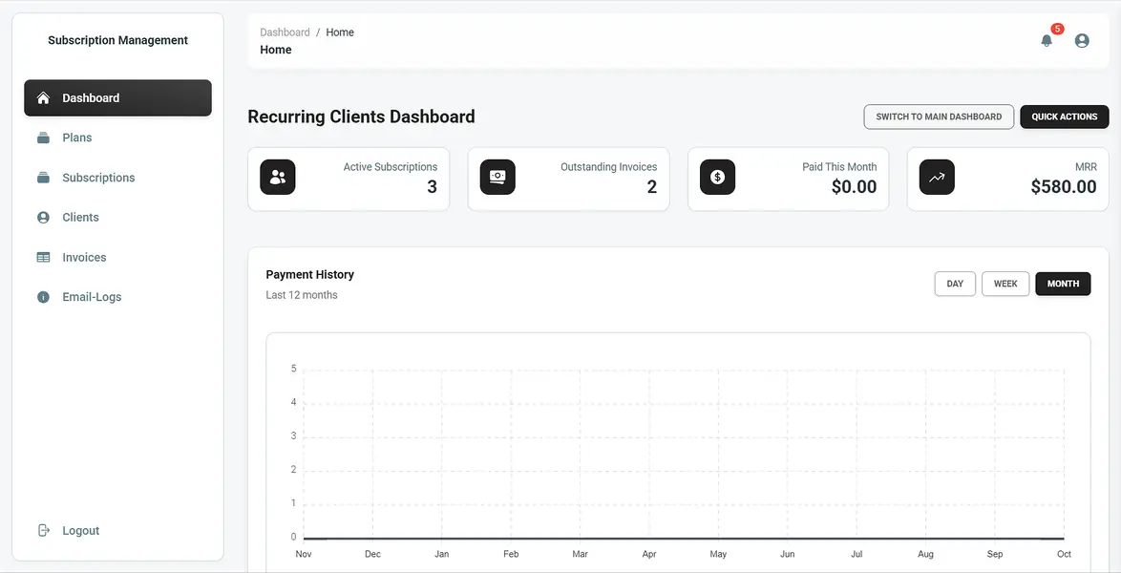Click the Active Subscriptions people icon
This screenshot has height=573, width=1121.
(278, 178)
